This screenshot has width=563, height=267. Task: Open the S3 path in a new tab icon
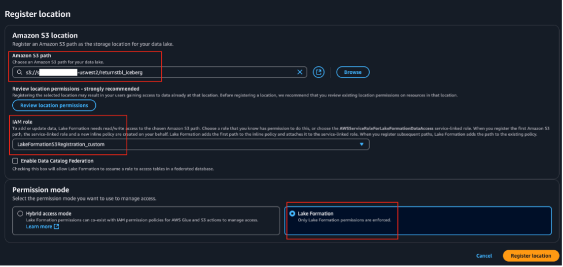[x=318, y=72]
